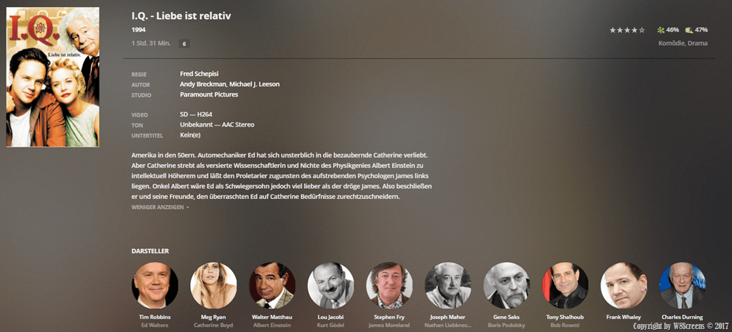Open director Fred Schepisi link

click(x=199, y=74)
